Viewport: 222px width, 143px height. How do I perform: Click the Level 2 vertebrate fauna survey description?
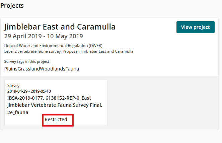69,51
